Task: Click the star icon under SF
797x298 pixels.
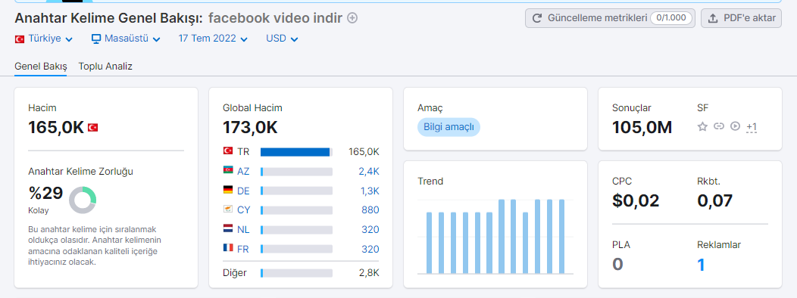Action: click(x=702, y=126)
